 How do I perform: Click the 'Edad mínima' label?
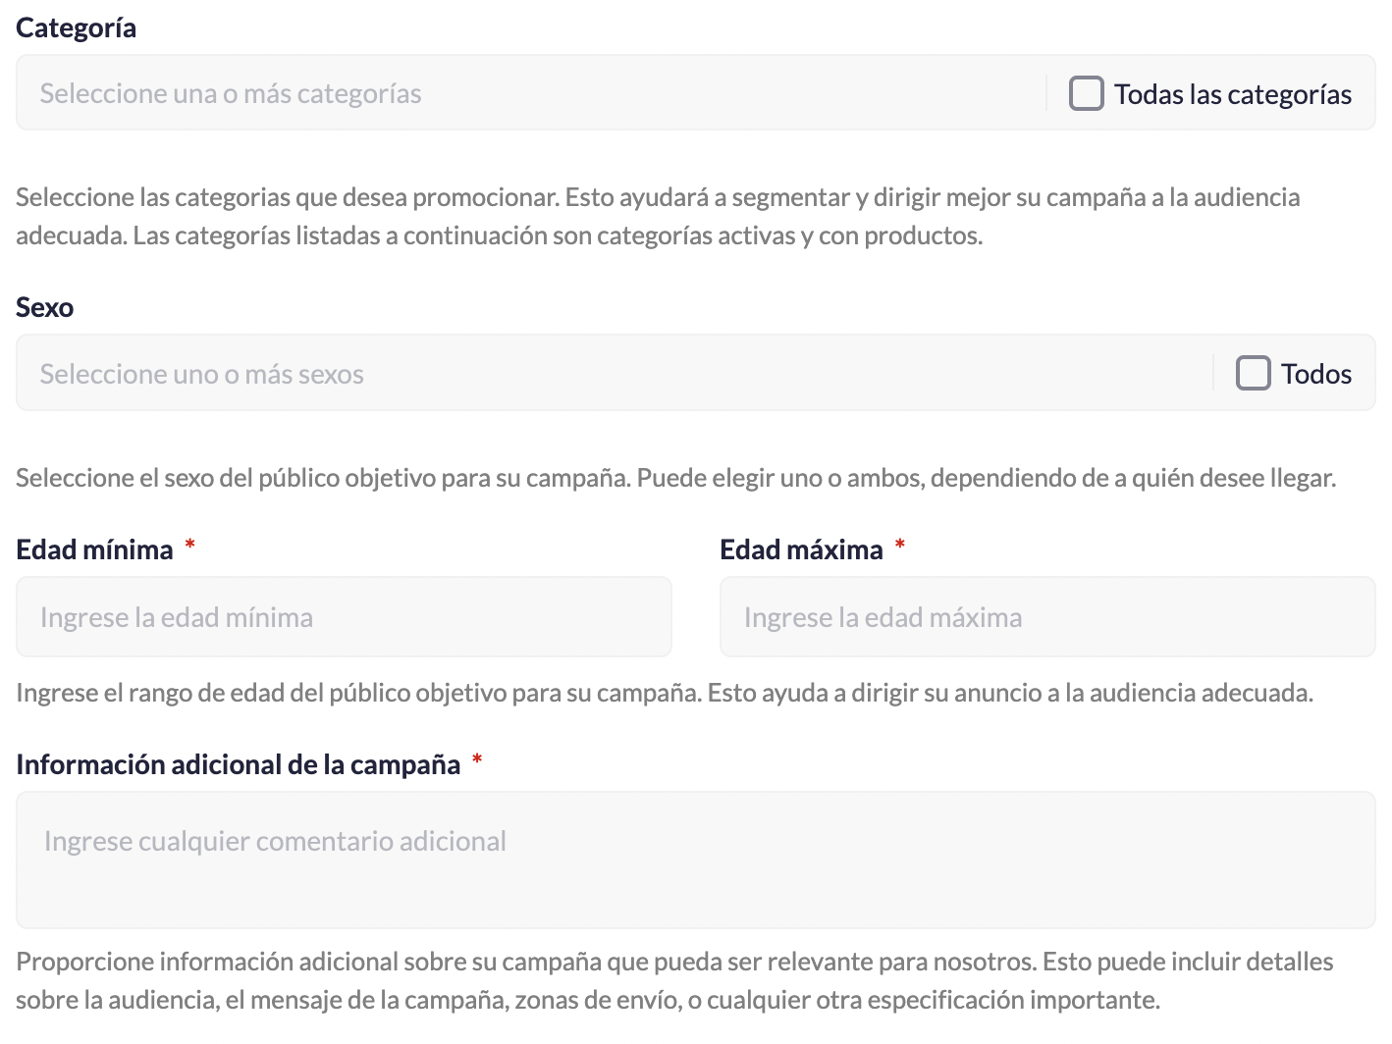click(x=94, y=549)
